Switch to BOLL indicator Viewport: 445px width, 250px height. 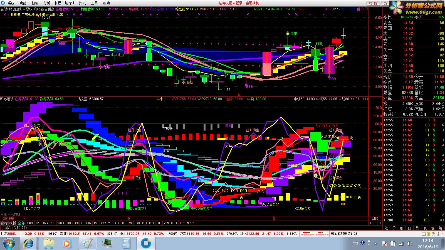174,223
